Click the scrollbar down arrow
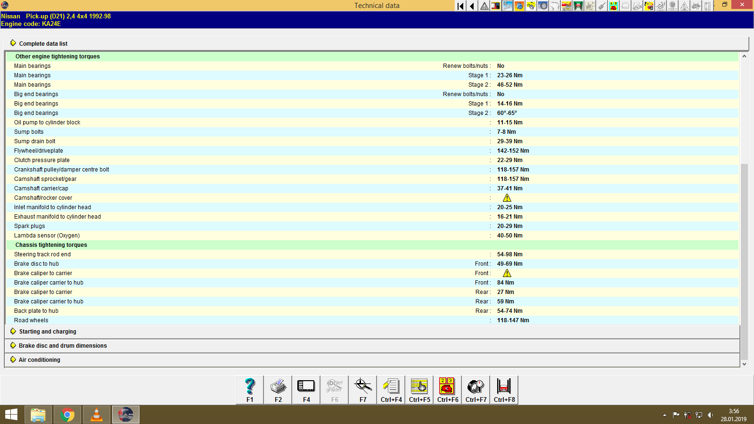The height and width of the screenshot is (424, 754). coord(744,364)
